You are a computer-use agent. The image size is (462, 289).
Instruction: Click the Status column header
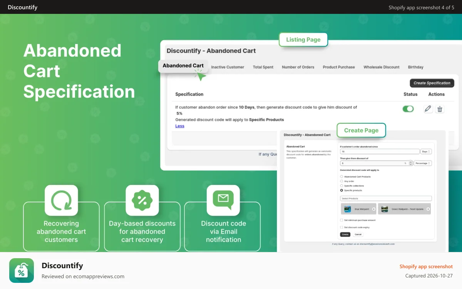(x=410, y=94)
